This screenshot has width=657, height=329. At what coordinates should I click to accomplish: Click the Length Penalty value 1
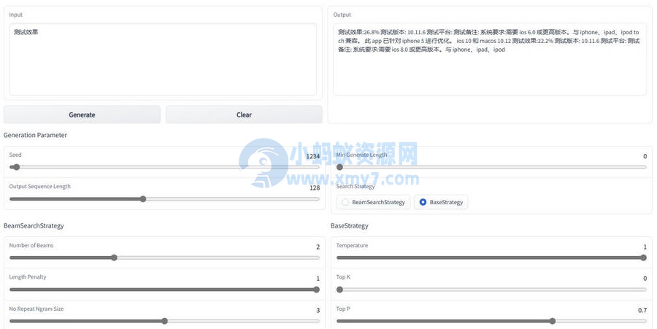click(318, 279)
